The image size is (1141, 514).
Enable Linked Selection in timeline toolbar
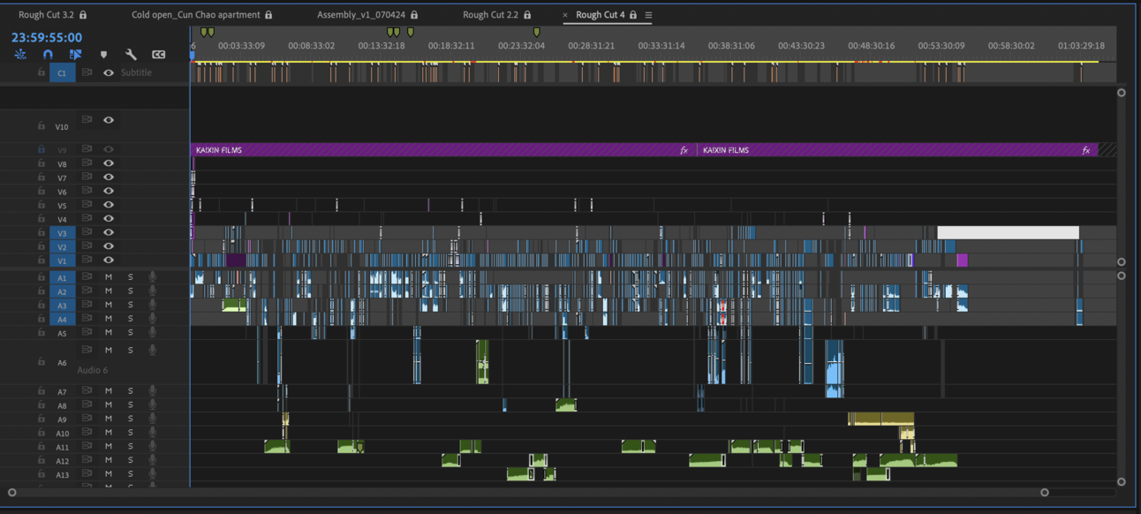click(75, 55)
